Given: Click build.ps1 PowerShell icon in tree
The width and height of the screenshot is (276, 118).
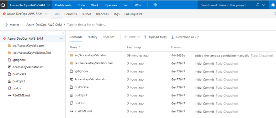Looking at the screenshot, I should coord(10,81).
